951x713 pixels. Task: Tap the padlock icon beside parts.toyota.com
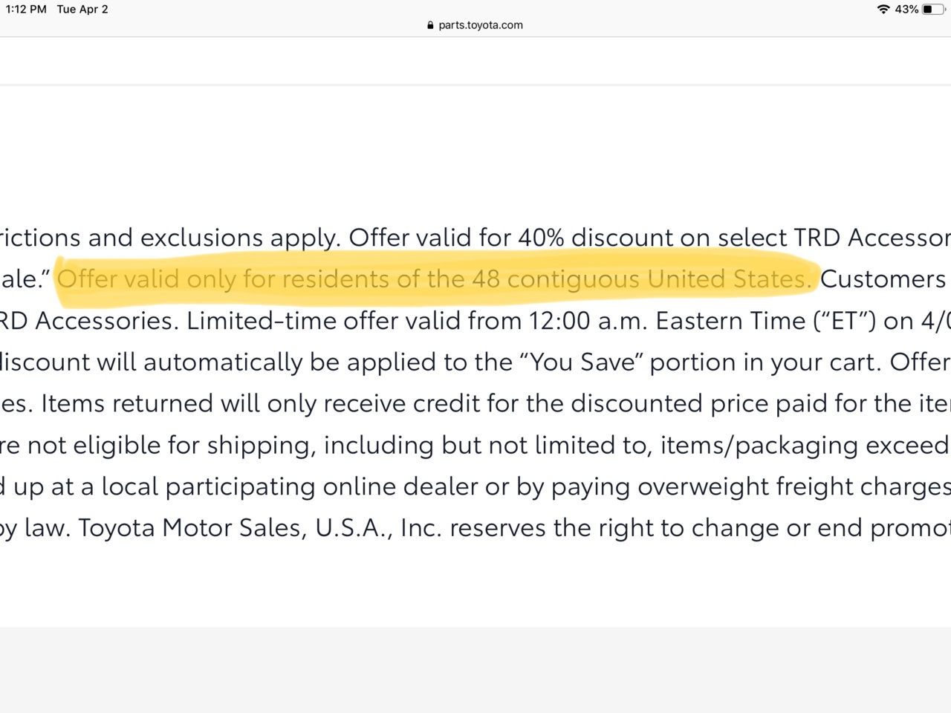(430, 25)
